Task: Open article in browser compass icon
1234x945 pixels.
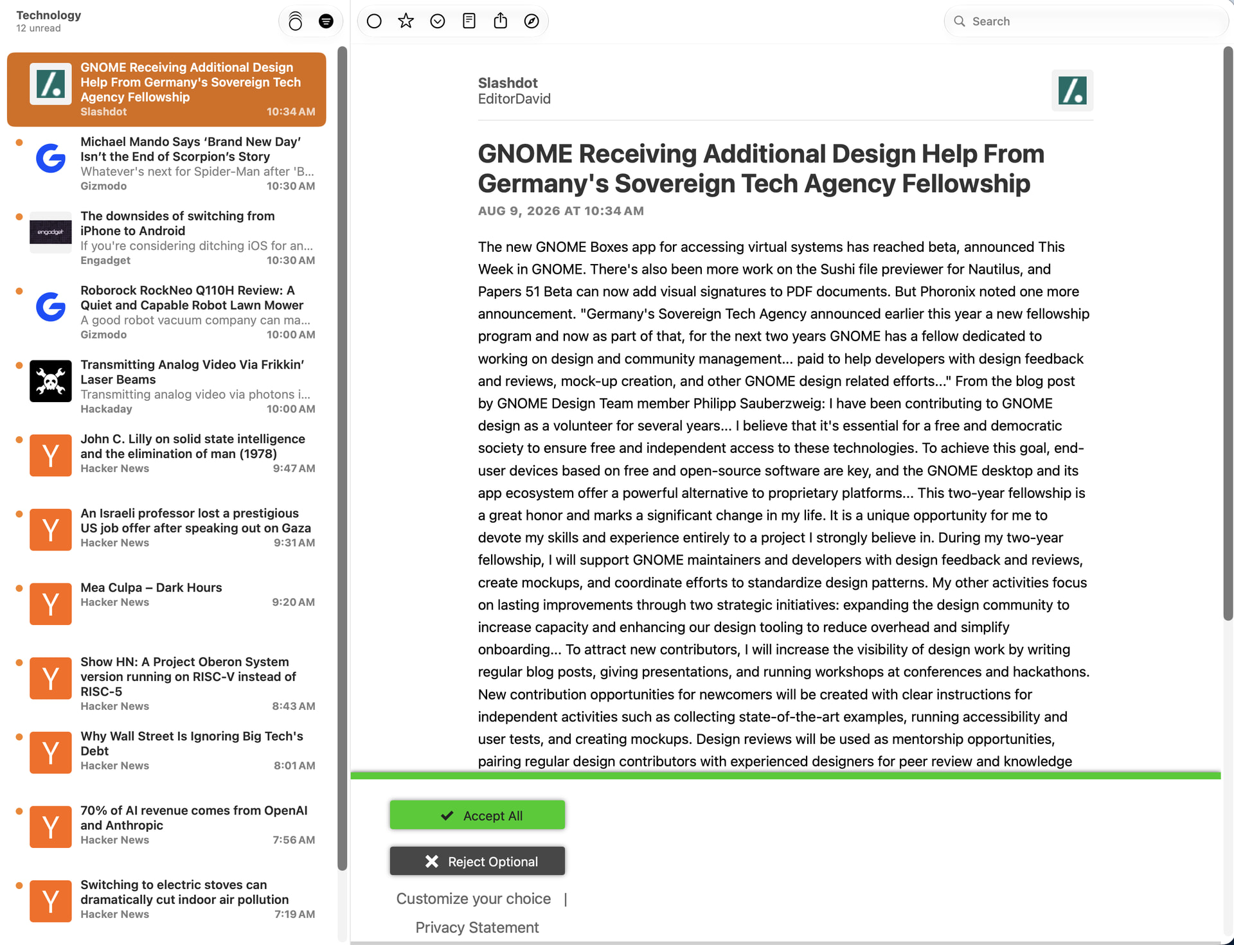Action: point(532,21)
